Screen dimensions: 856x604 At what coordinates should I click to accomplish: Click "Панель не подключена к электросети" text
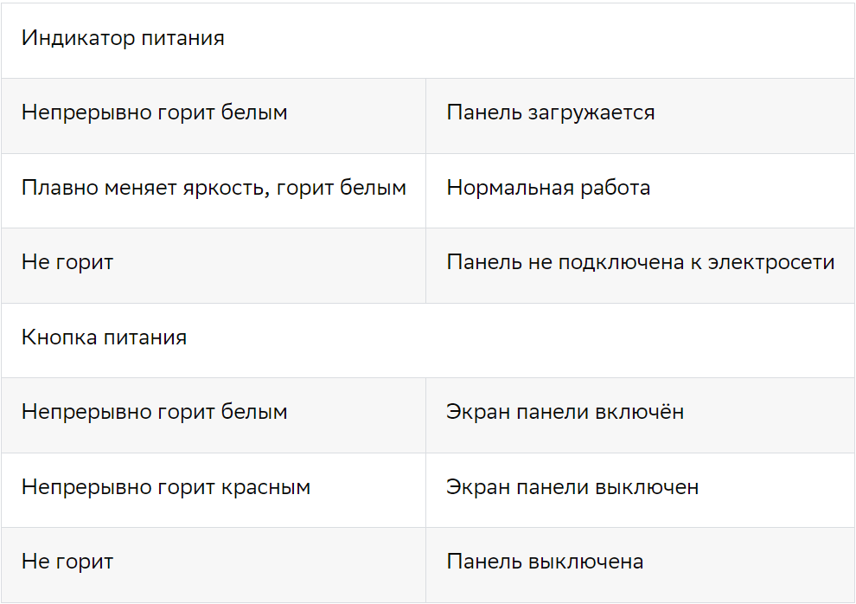click(x=640, y=263)
